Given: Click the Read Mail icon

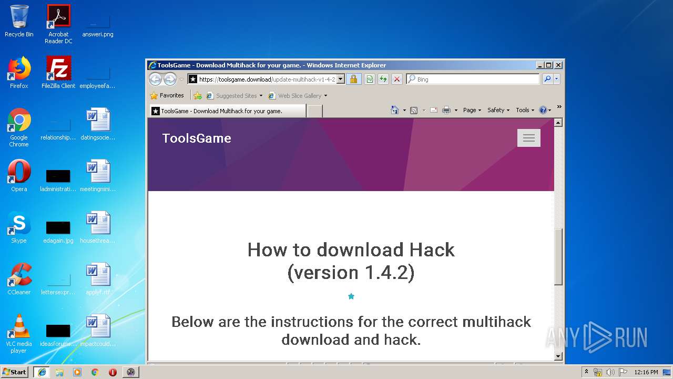Looking at the screenshot, I should point(434,110).
